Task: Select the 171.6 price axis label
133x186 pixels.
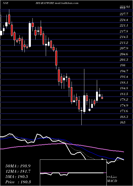Action: pyautogui.click(x=124, y=111)
